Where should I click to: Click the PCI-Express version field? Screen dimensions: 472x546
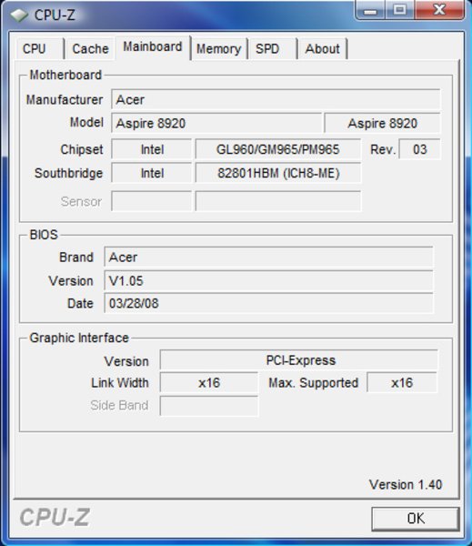coord(299,360)
